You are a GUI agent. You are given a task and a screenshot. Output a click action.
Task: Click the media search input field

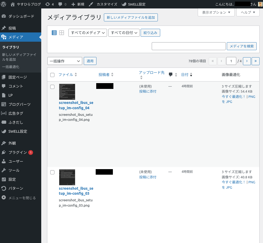[x=188, y=46]
